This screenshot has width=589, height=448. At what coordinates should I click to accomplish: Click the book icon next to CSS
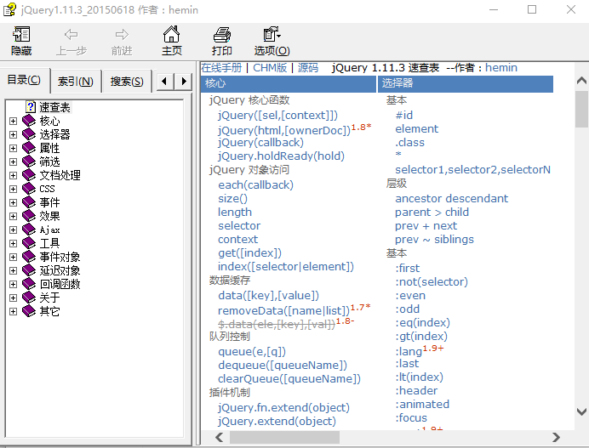pos(30,189)
